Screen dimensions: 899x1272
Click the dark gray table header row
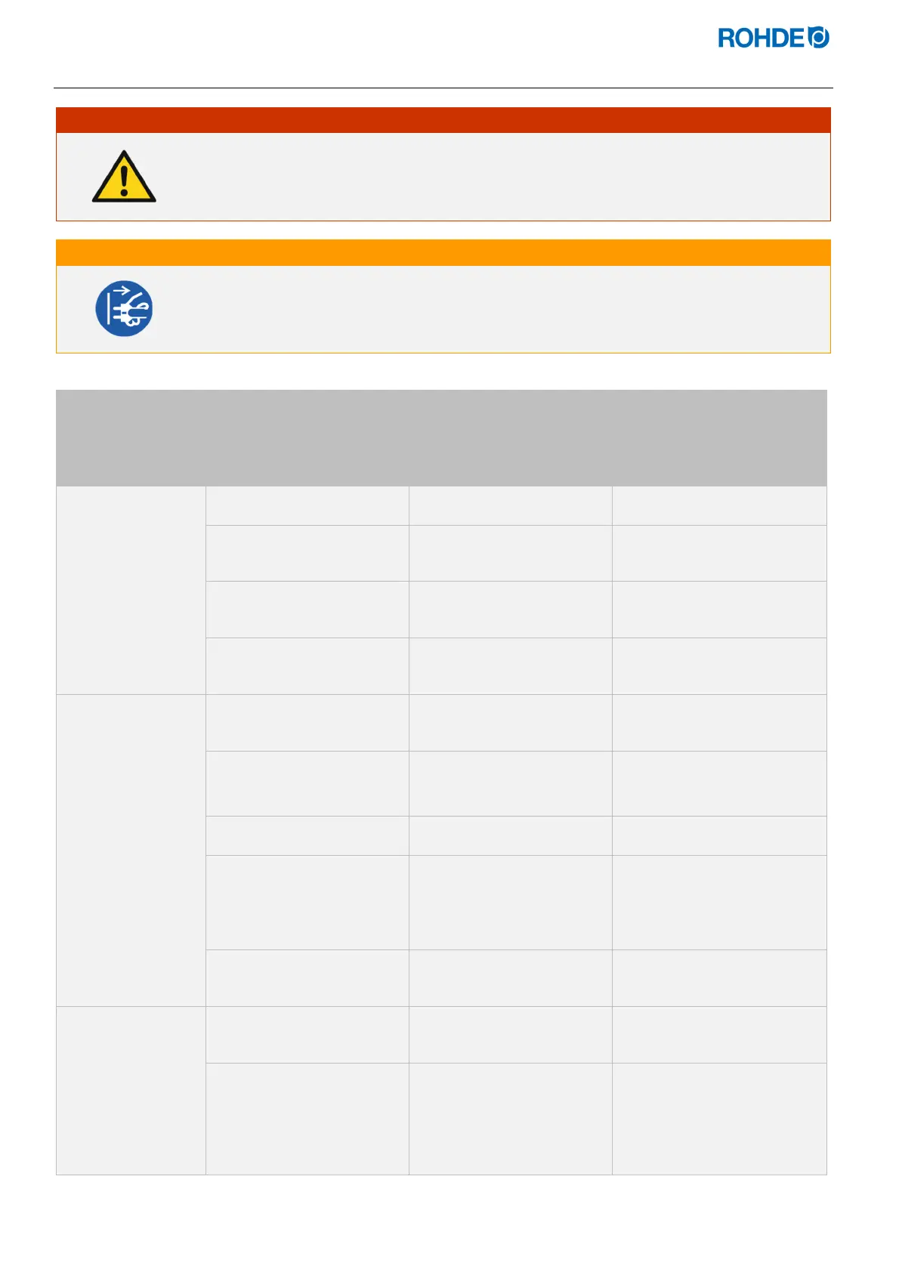point(441,438)
